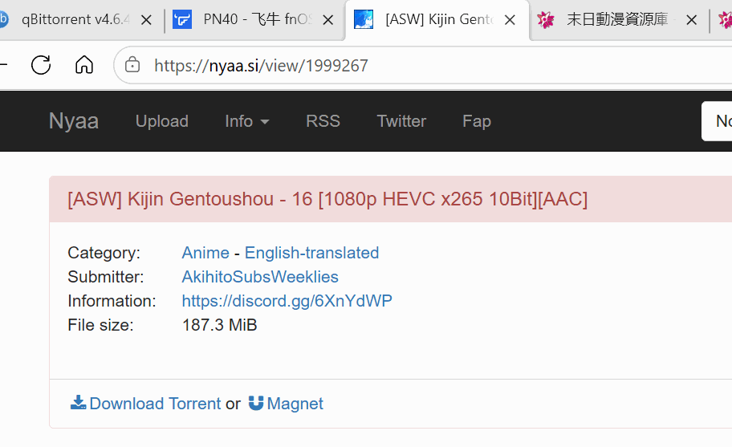
Task: Click the magnet icon before Magnet
Action: tap(256, 403)
